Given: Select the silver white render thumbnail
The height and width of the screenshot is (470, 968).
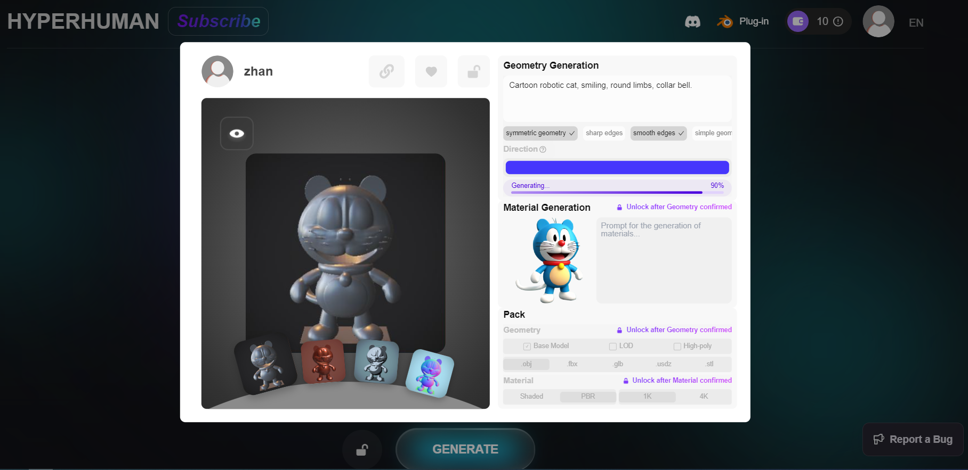Looking at the screenshot, I should pos(376,362).
